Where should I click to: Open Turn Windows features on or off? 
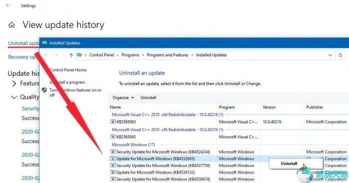[x=75, y=92]
